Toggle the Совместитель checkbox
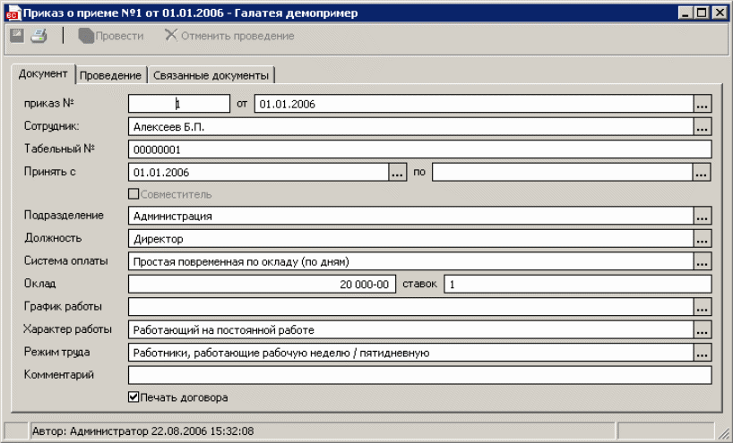 134,193
